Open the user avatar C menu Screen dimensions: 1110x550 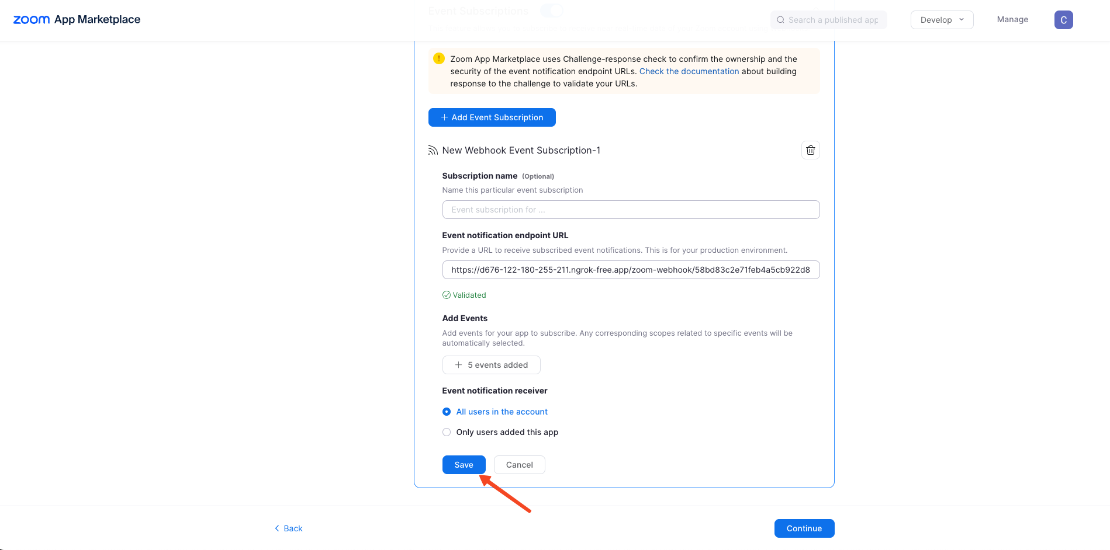(1063, 20)
